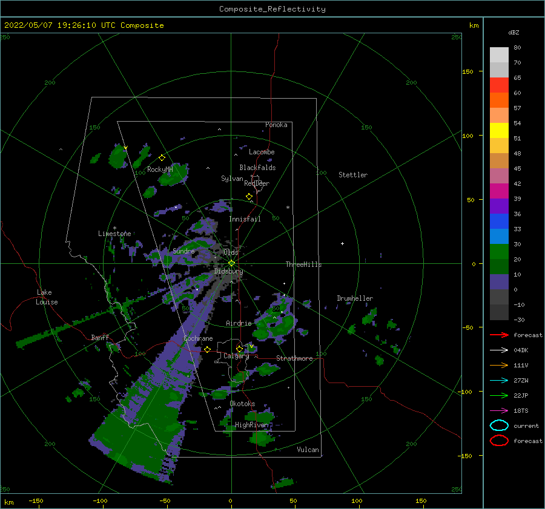Image resolution: width=545 pixels, height=509 pixels.
Task: Click the red 60 dBZ color swatch
Action: pos(499,85)
